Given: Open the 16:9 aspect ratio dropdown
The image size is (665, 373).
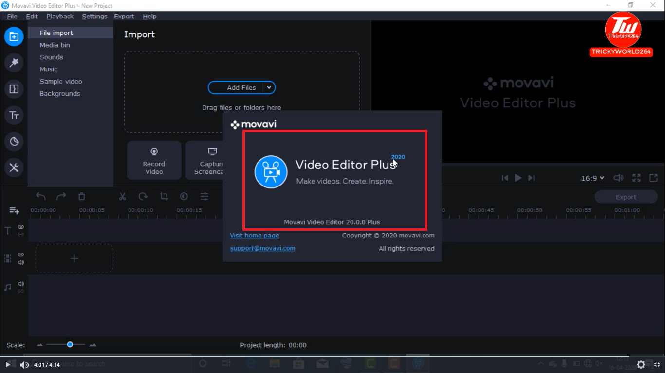Looking at the screenshot, I should point(592,178).
